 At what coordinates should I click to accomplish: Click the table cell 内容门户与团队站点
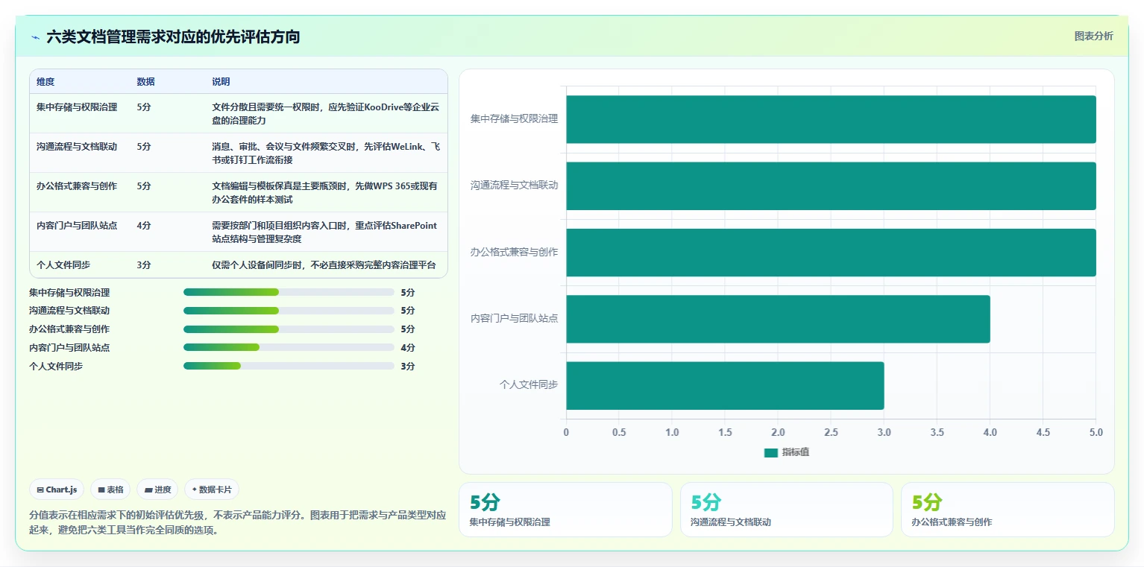(x=77, y=226)
